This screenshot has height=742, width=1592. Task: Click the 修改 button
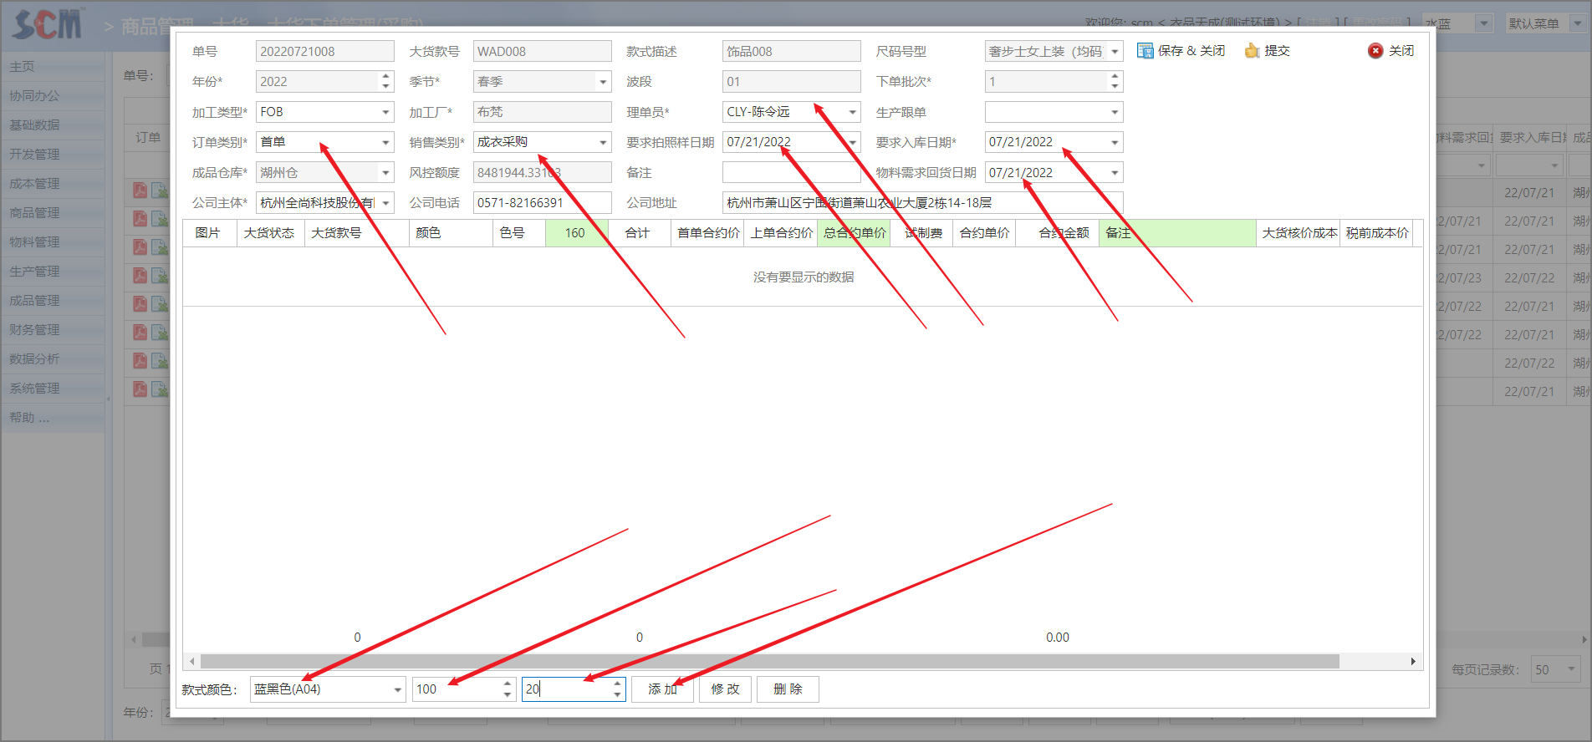click(725, 689)
